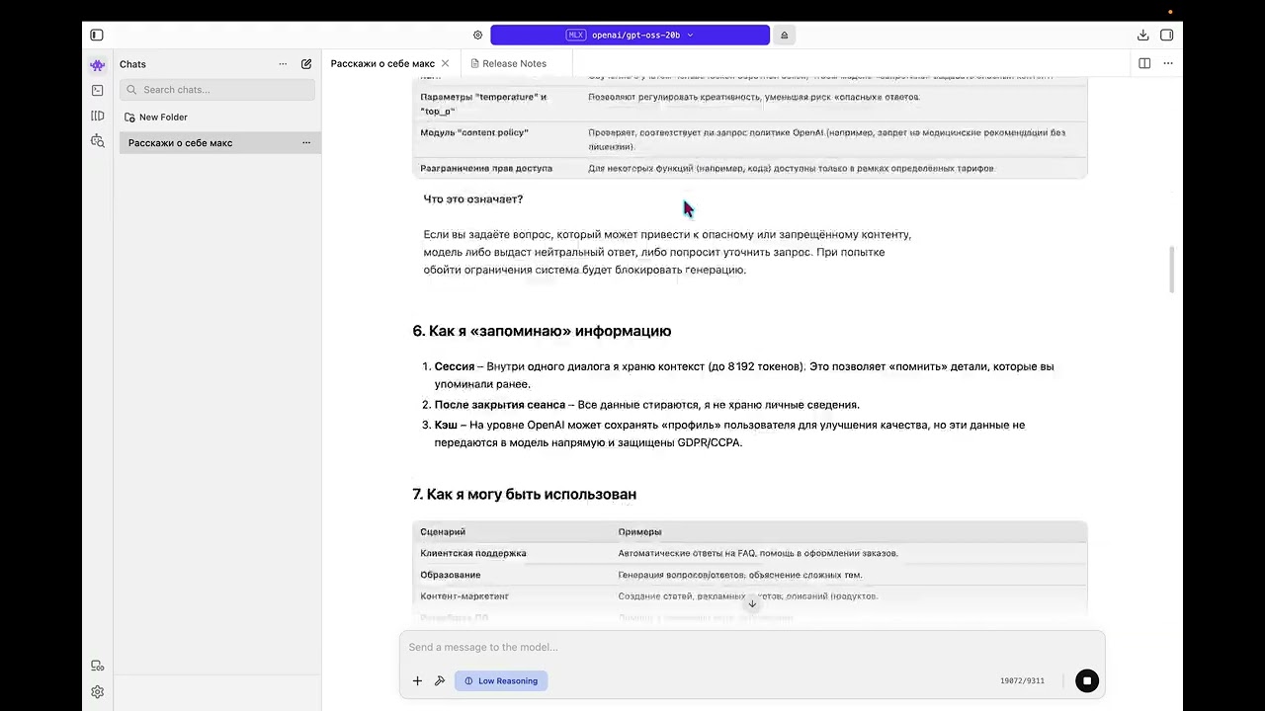Click table cell Параметры "temperature" и "top_p"
This screenshot has height=711, width=1265.
point(483,105)
